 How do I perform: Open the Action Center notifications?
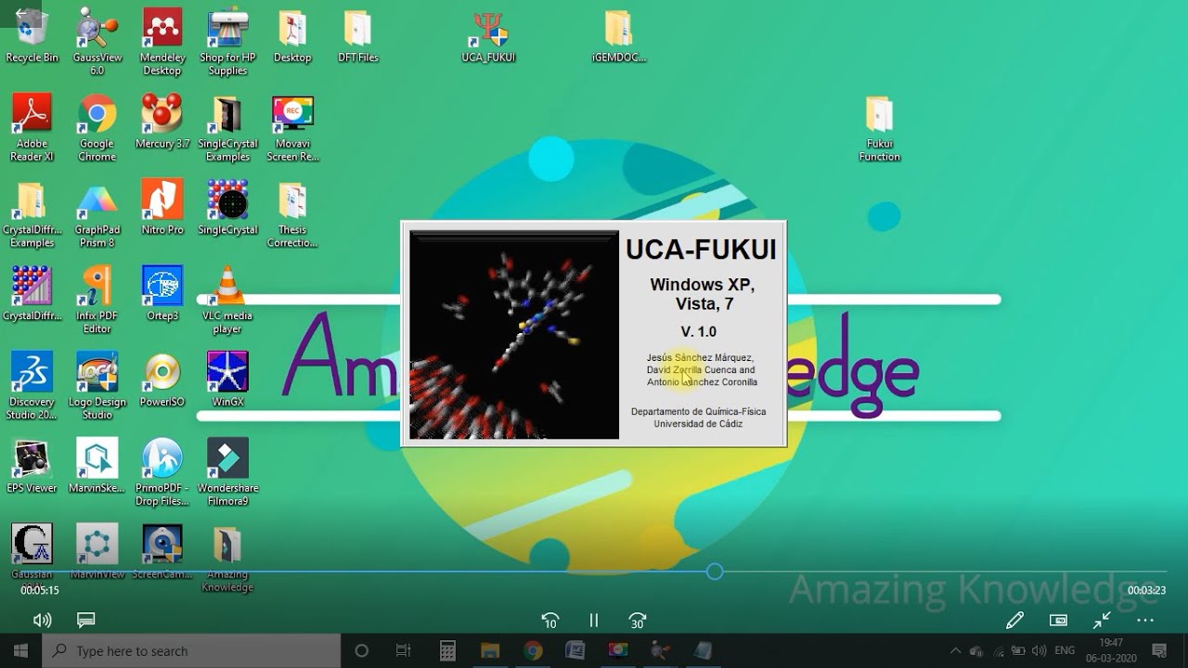point(1159,650)
